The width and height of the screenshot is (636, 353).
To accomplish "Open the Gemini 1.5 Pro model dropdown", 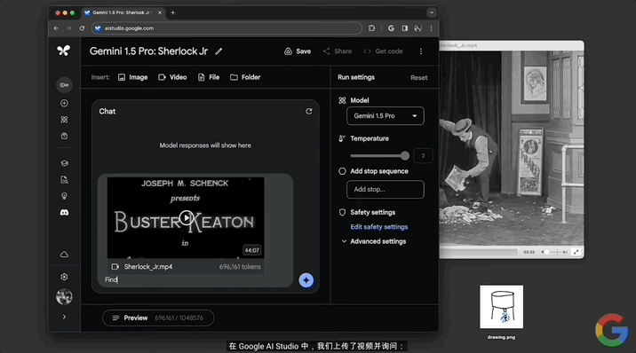I will pyautogui.click(x=386, y=116).
